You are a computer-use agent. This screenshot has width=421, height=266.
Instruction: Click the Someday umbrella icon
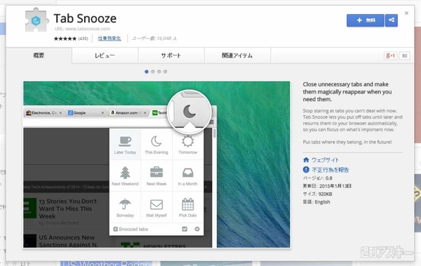pos(125,204)
